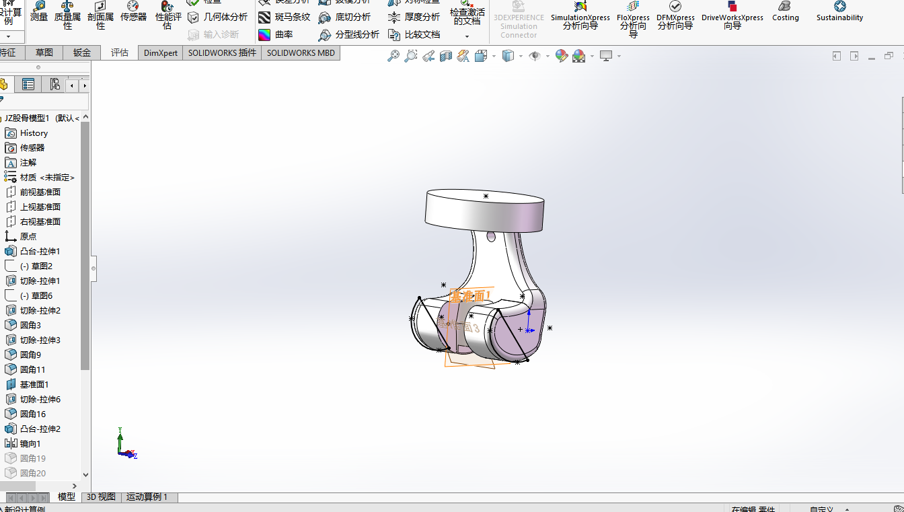This screenshot has width=904, height=512.
Task: Open the Sustainability tool
Action: pyautogui.click(x=839, y=12)
